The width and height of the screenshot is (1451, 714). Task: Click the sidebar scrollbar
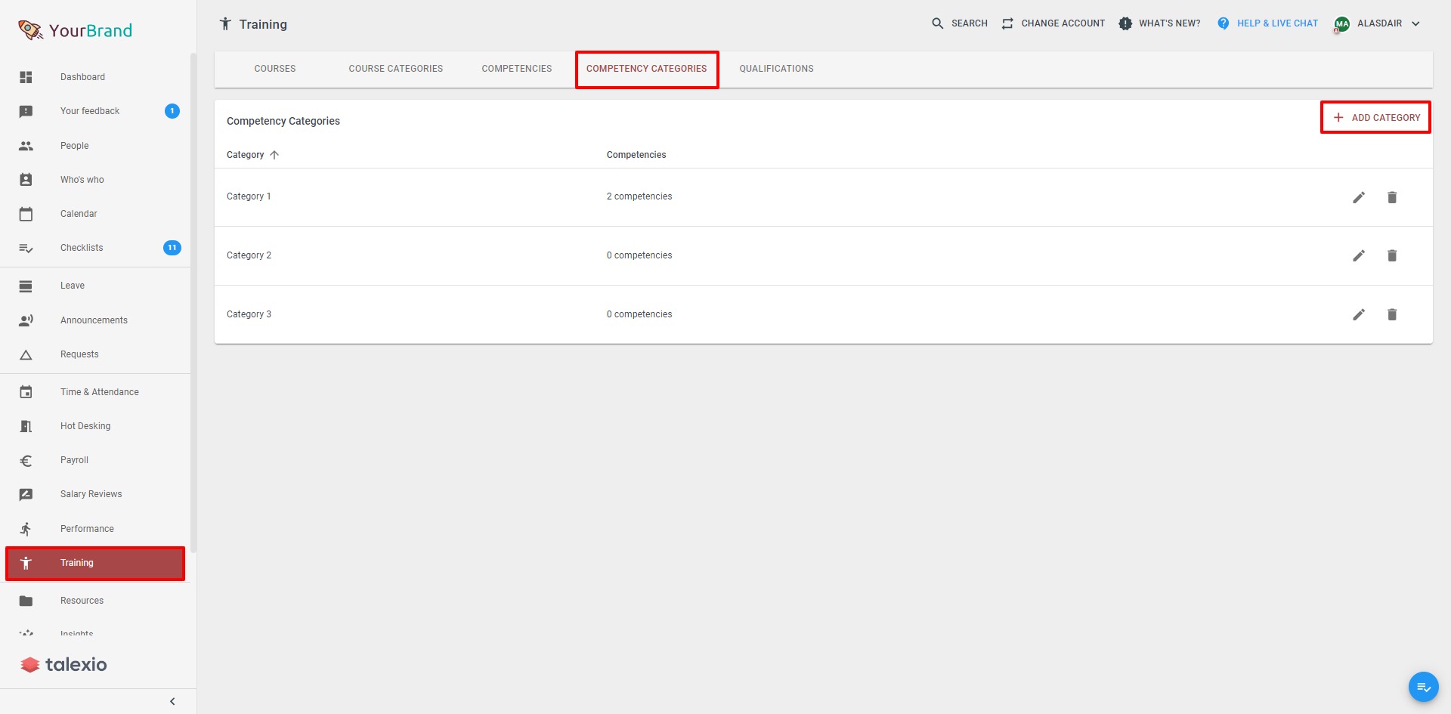click(x=193, y=302)
